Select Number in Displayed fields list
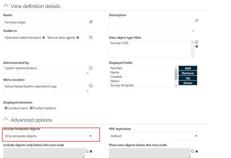 click(x=116, y=68)
